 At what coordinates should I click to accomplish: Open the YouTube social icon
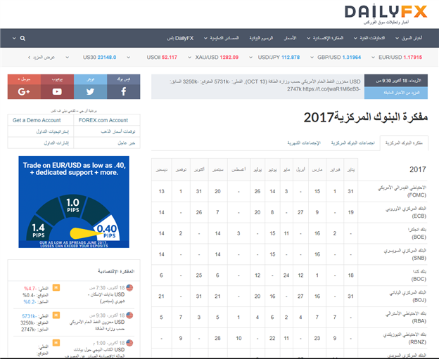click(57, 91)
